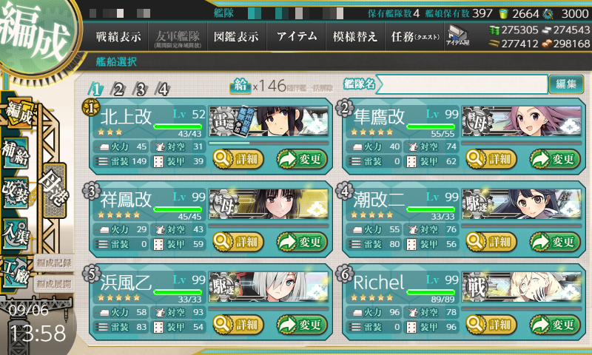
Task: Click 変更 for Richel
Action: 555,325
